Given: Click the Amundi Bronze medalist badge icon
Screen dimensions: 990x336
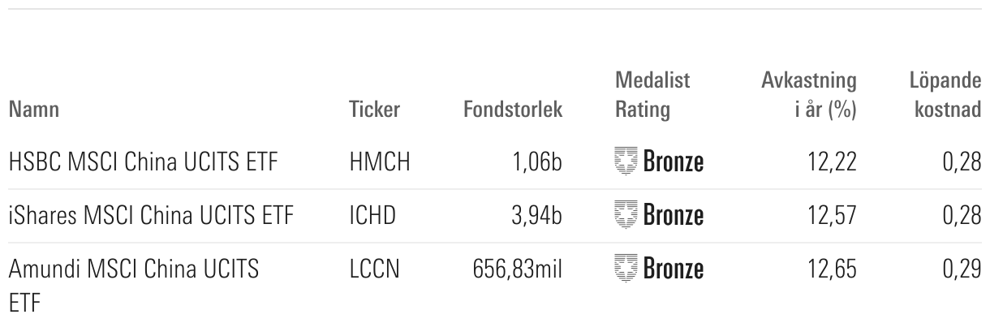Looking at the screenshot, I should [626, 269].
